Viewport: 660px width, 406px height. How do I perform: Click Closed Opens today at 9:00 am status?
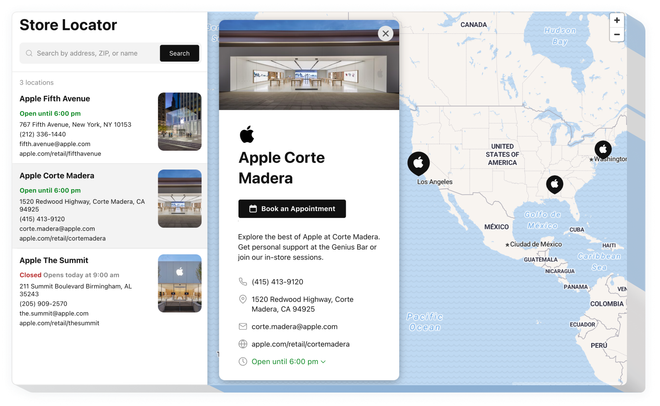click(x=70, y=275)
